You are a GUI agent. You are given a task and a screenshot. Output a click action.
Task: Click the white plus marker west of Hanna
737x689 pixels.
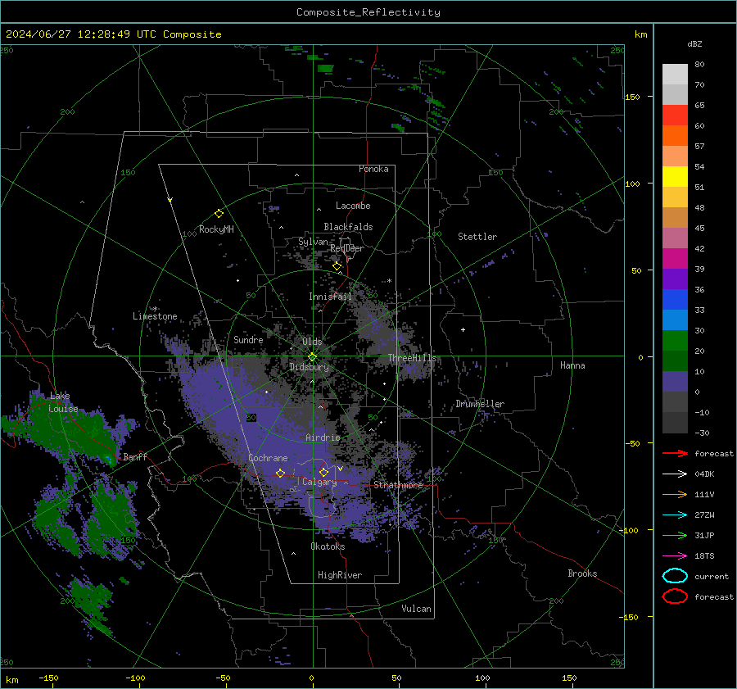click(x=463, y=329)
